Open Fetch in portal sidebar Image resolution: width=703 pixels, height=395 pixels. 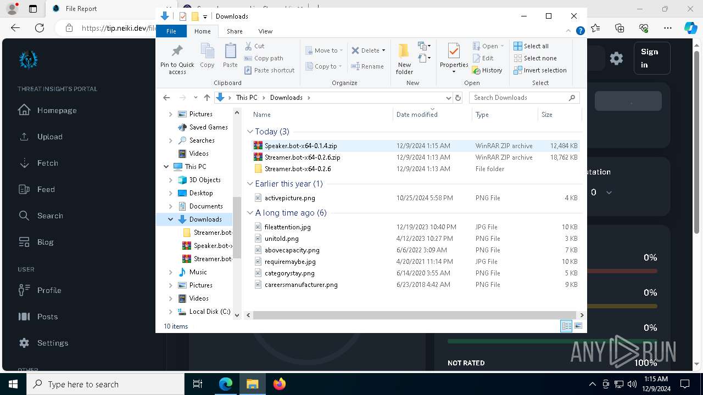point(47,163)
